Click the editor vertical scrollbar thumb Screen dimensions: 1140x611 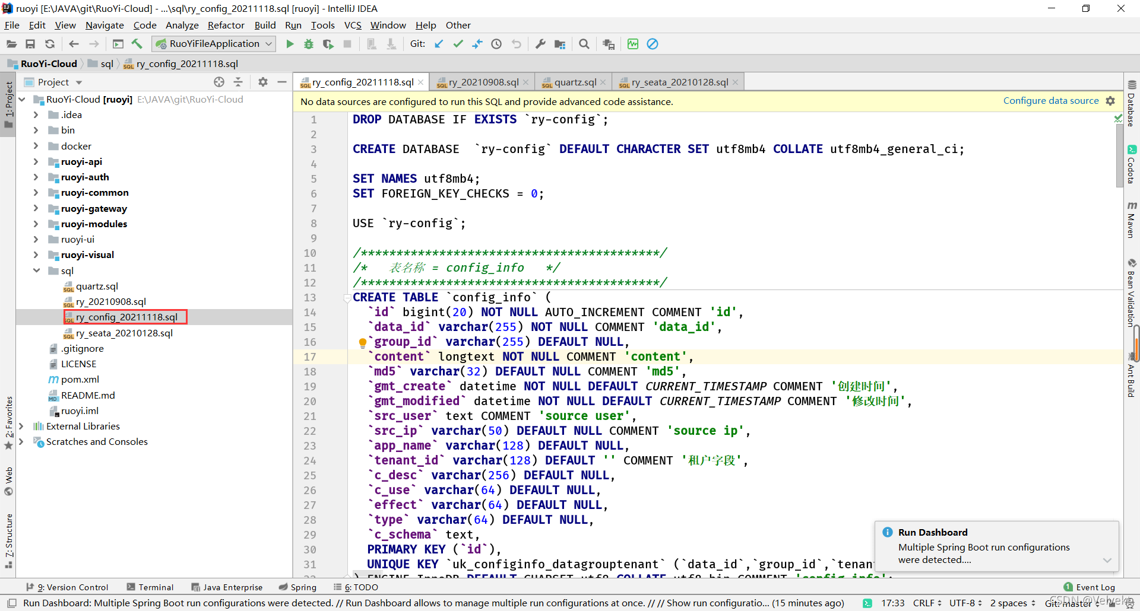(1120, 156)
